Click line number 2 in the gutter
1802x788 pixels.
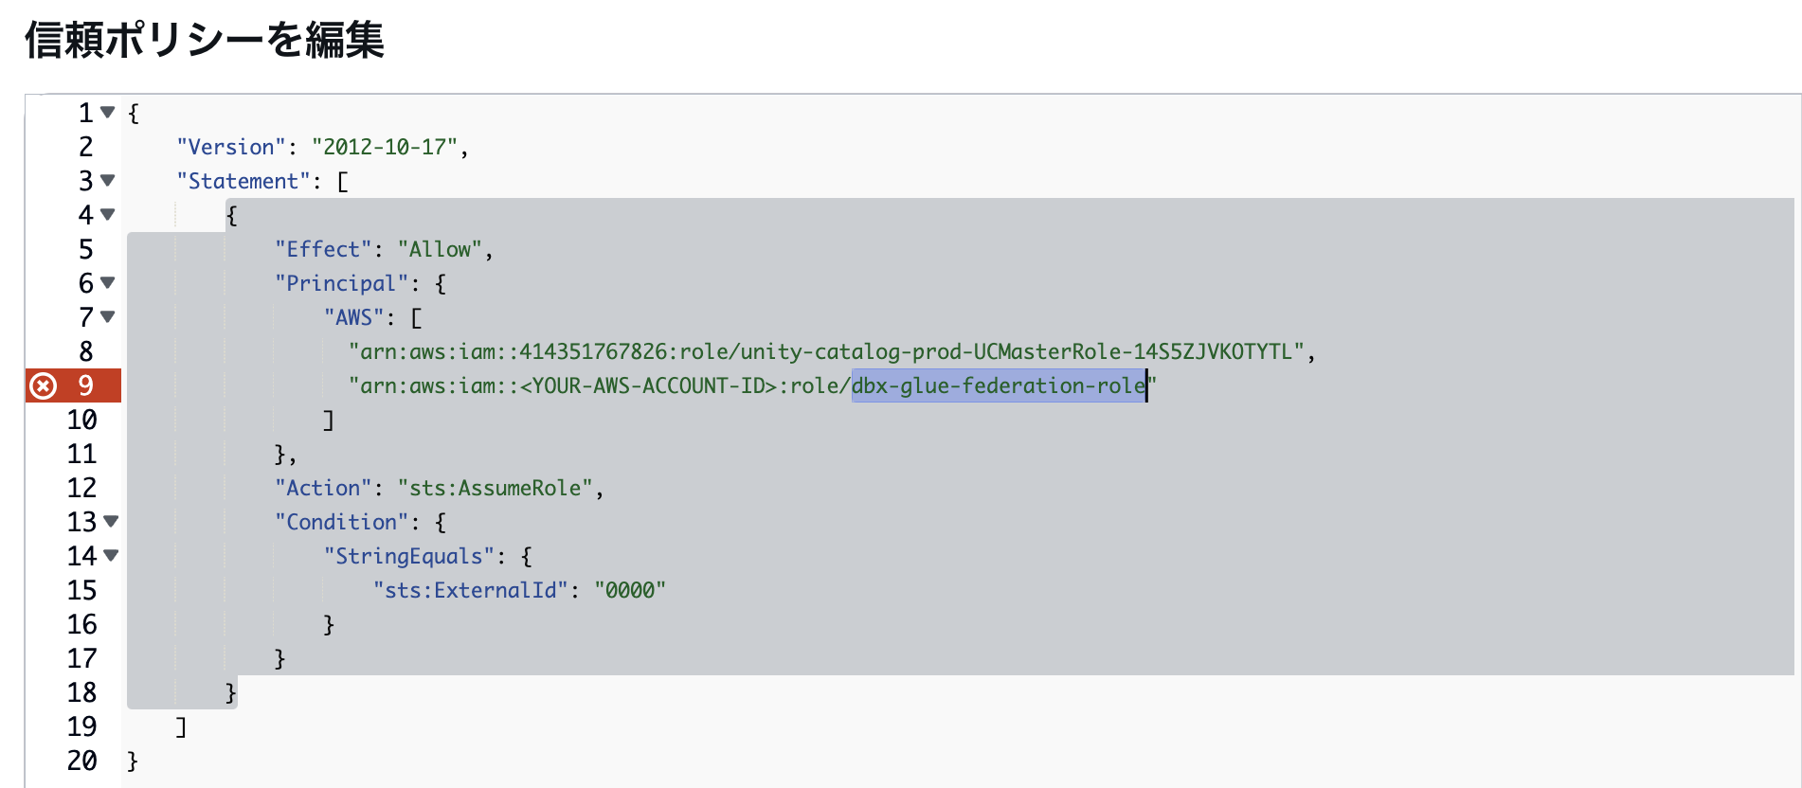tap(86, 147)
